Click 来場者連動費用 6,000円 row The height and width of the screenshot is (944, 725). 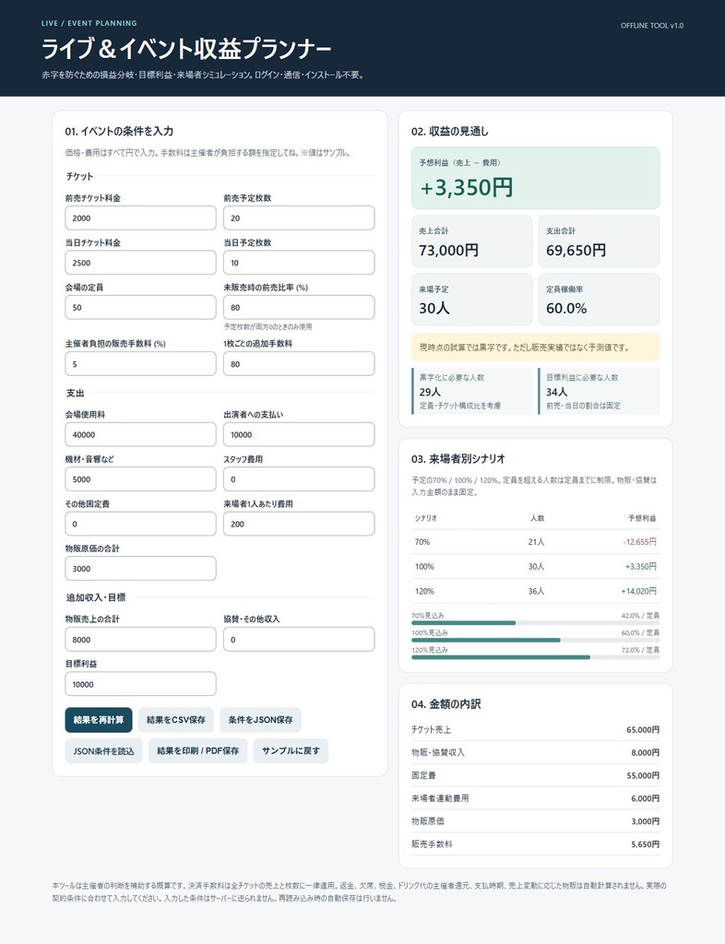coord(535,798)
